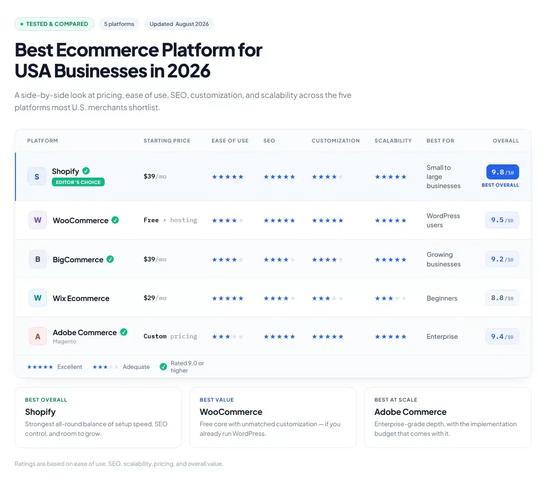Click Adobe Commerce's Ease of Use stars
Viewport: 546px width, 490px height.
tap(227, 337)
